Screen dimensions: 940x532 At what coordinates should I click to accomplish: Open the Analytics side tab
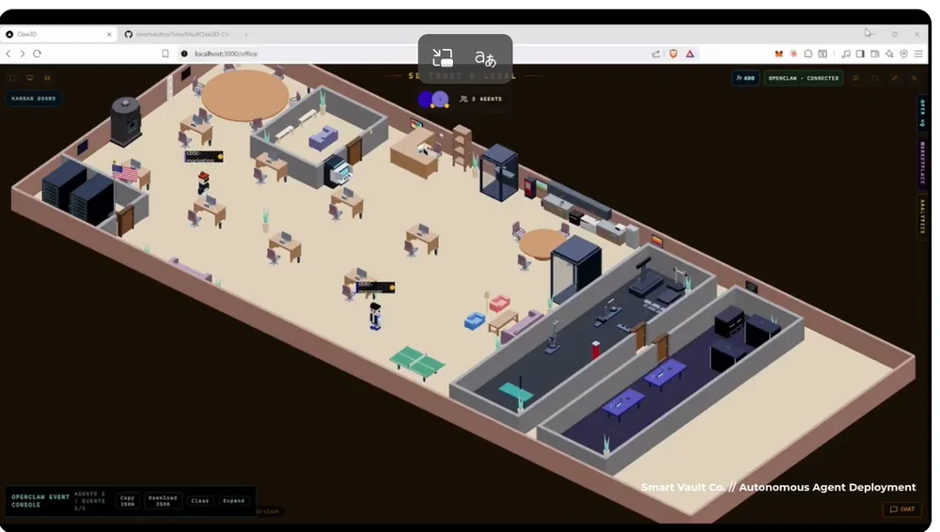point(923,216)
